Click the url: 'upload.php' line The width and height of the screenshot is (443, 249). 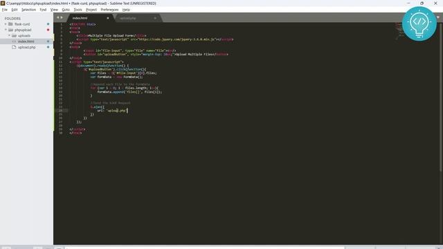pyautogui.click(x=112, y=111)
